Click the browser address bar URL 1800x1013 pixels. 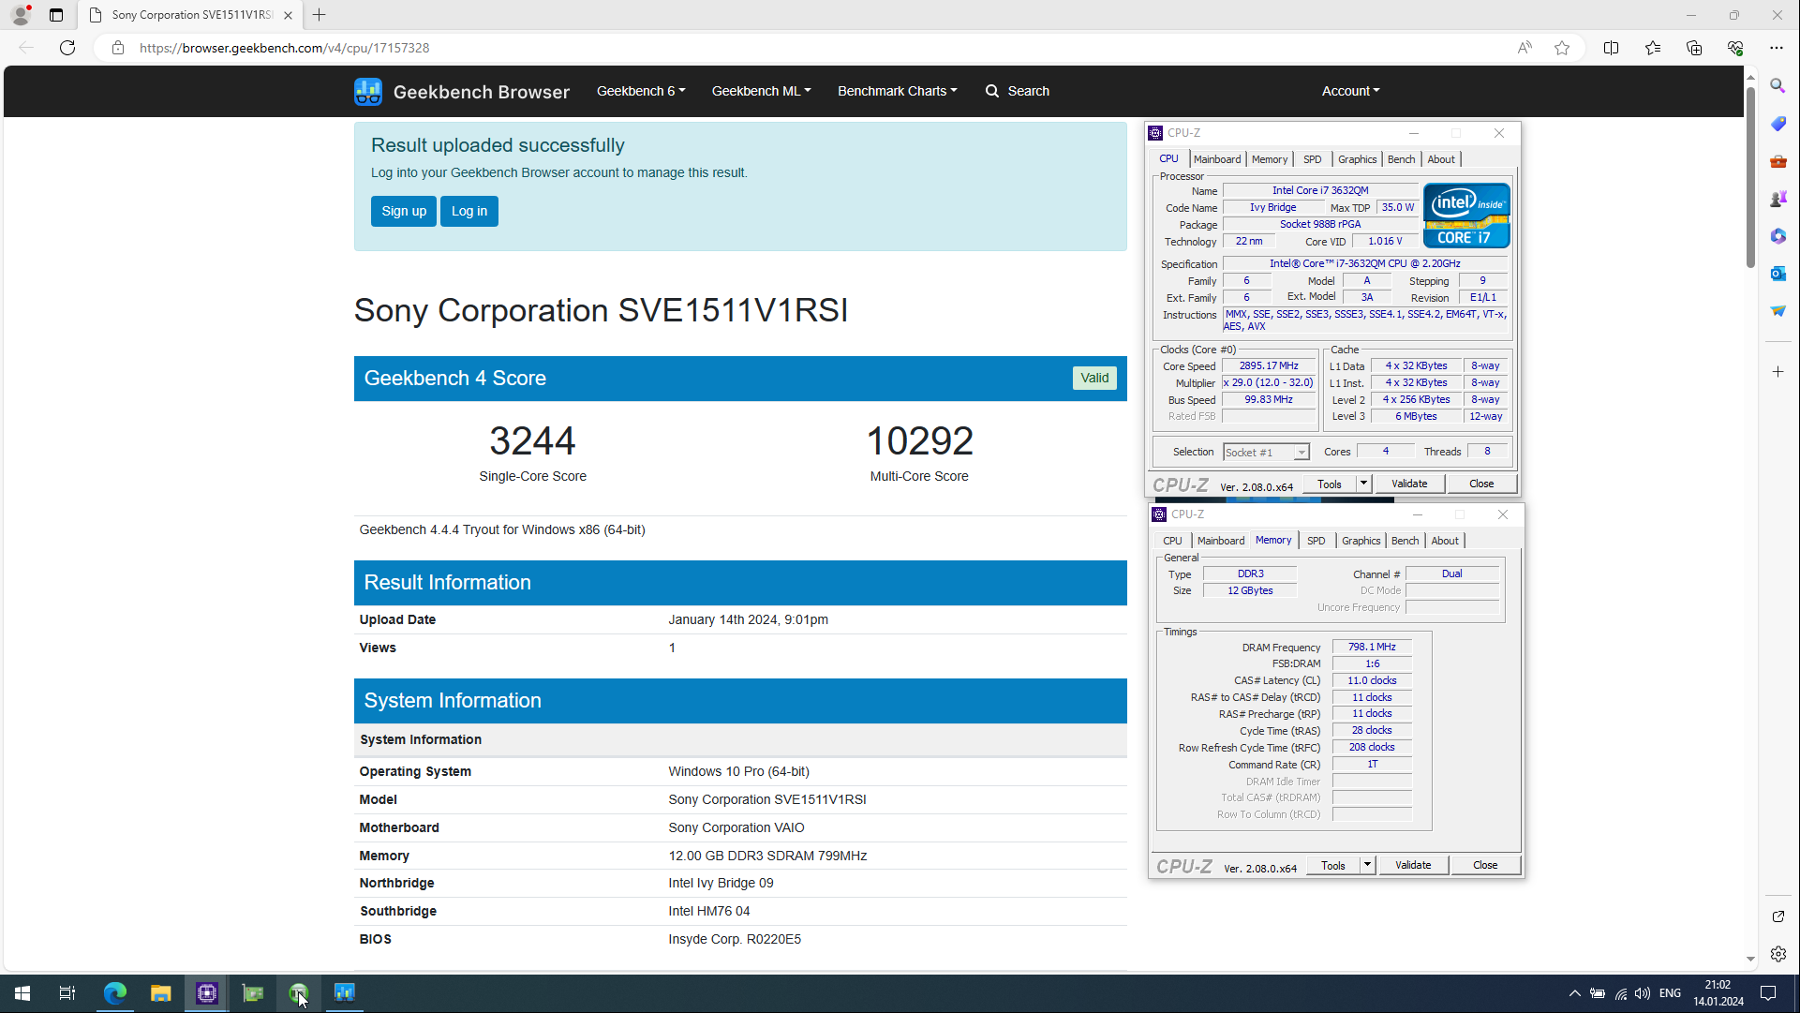(x=285, y=48)
